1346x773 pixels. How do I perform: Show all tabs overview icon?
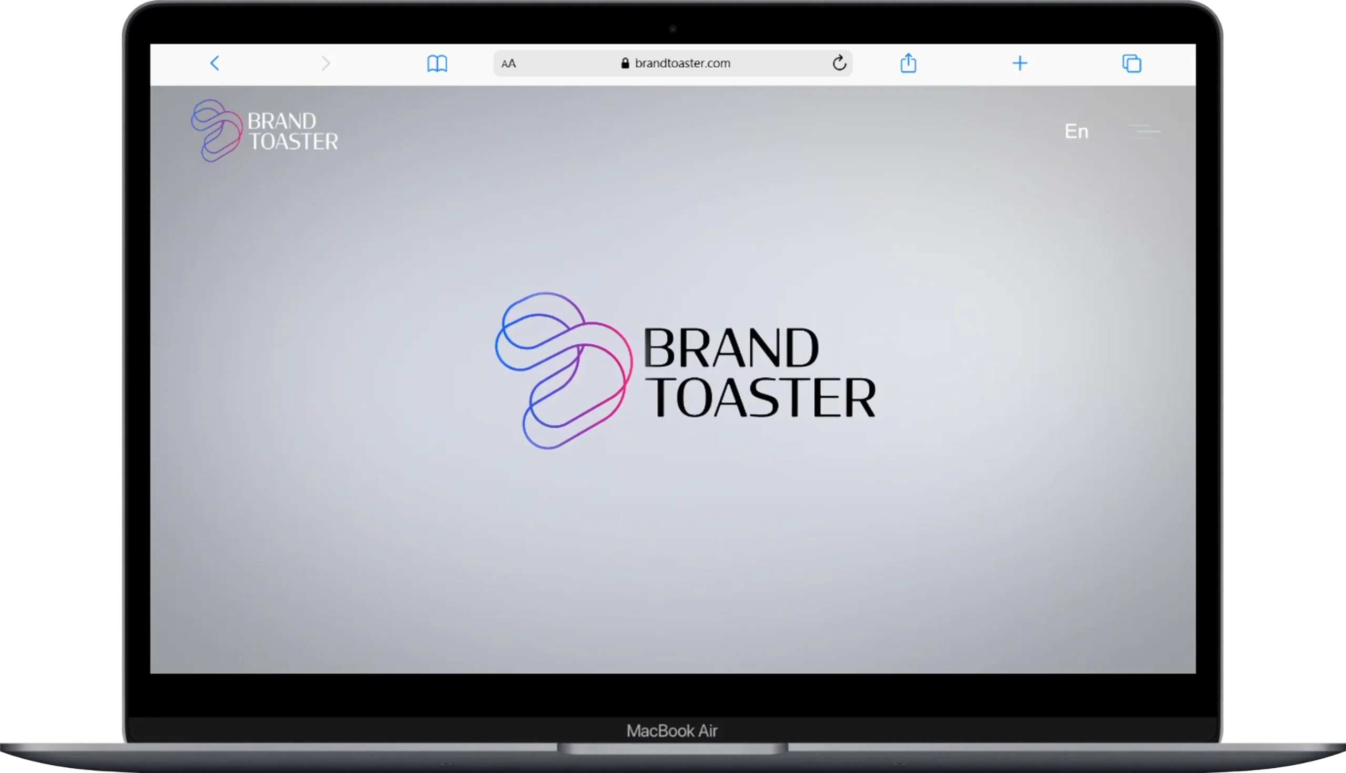[x=1131, y=63]
